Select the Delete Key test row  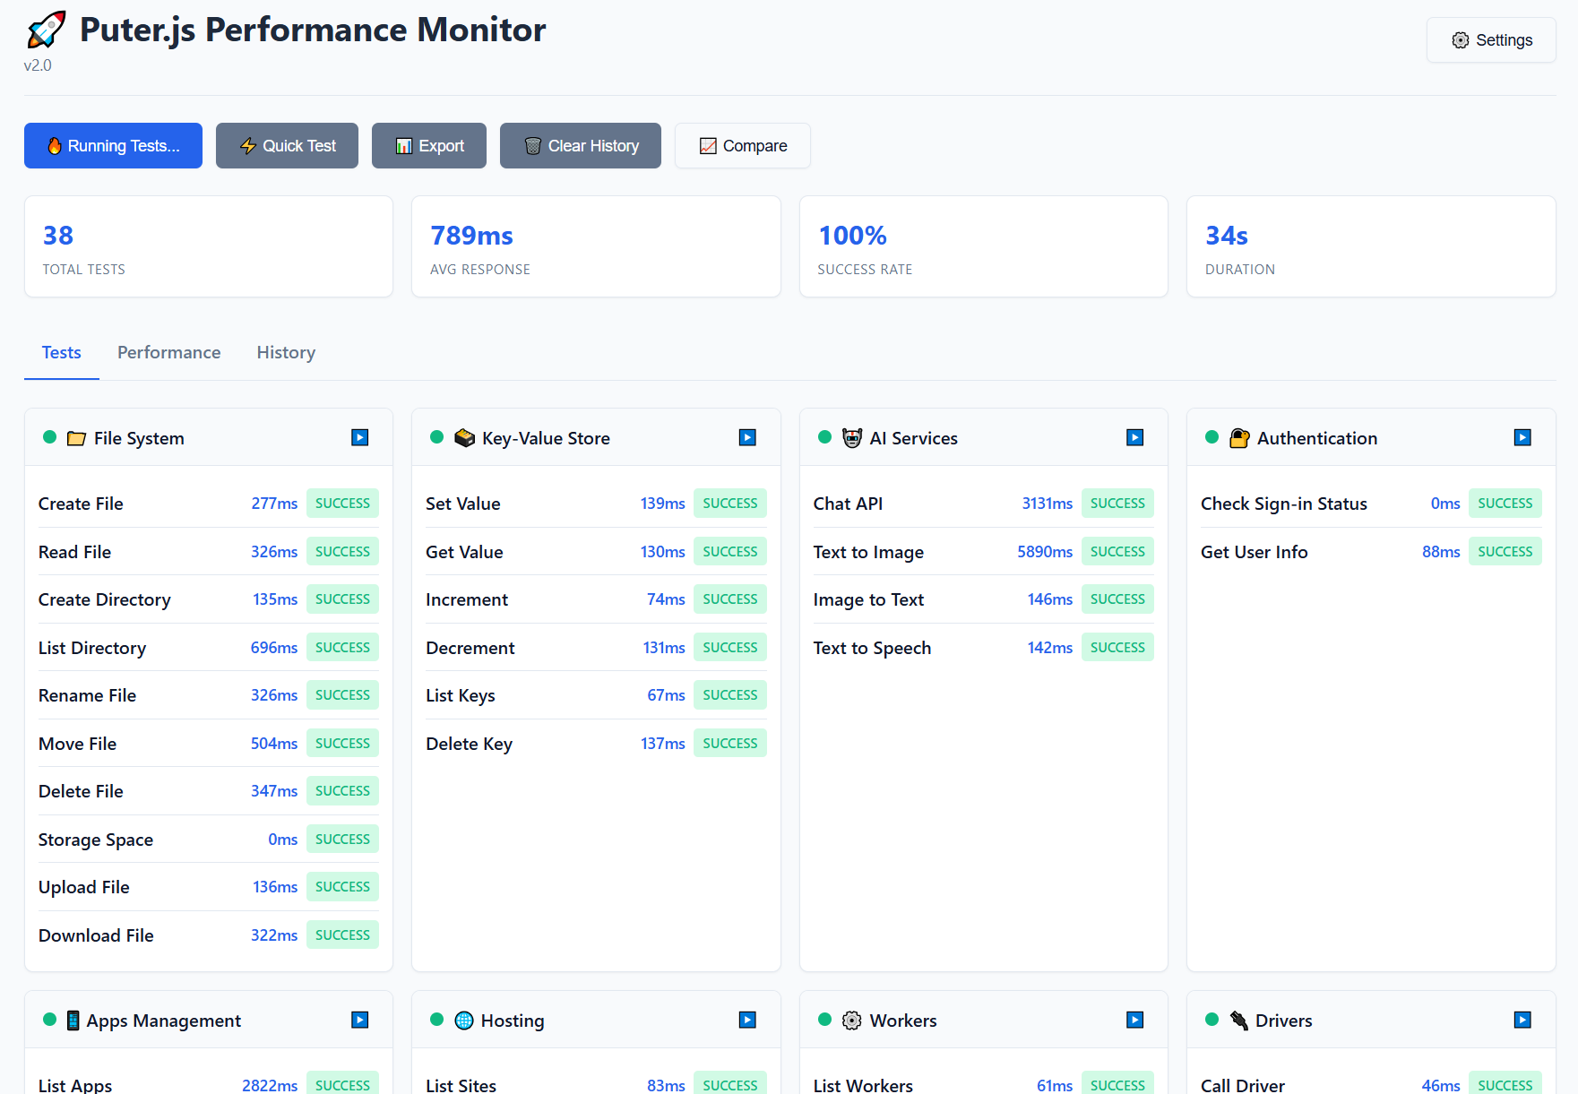[596, 744]
